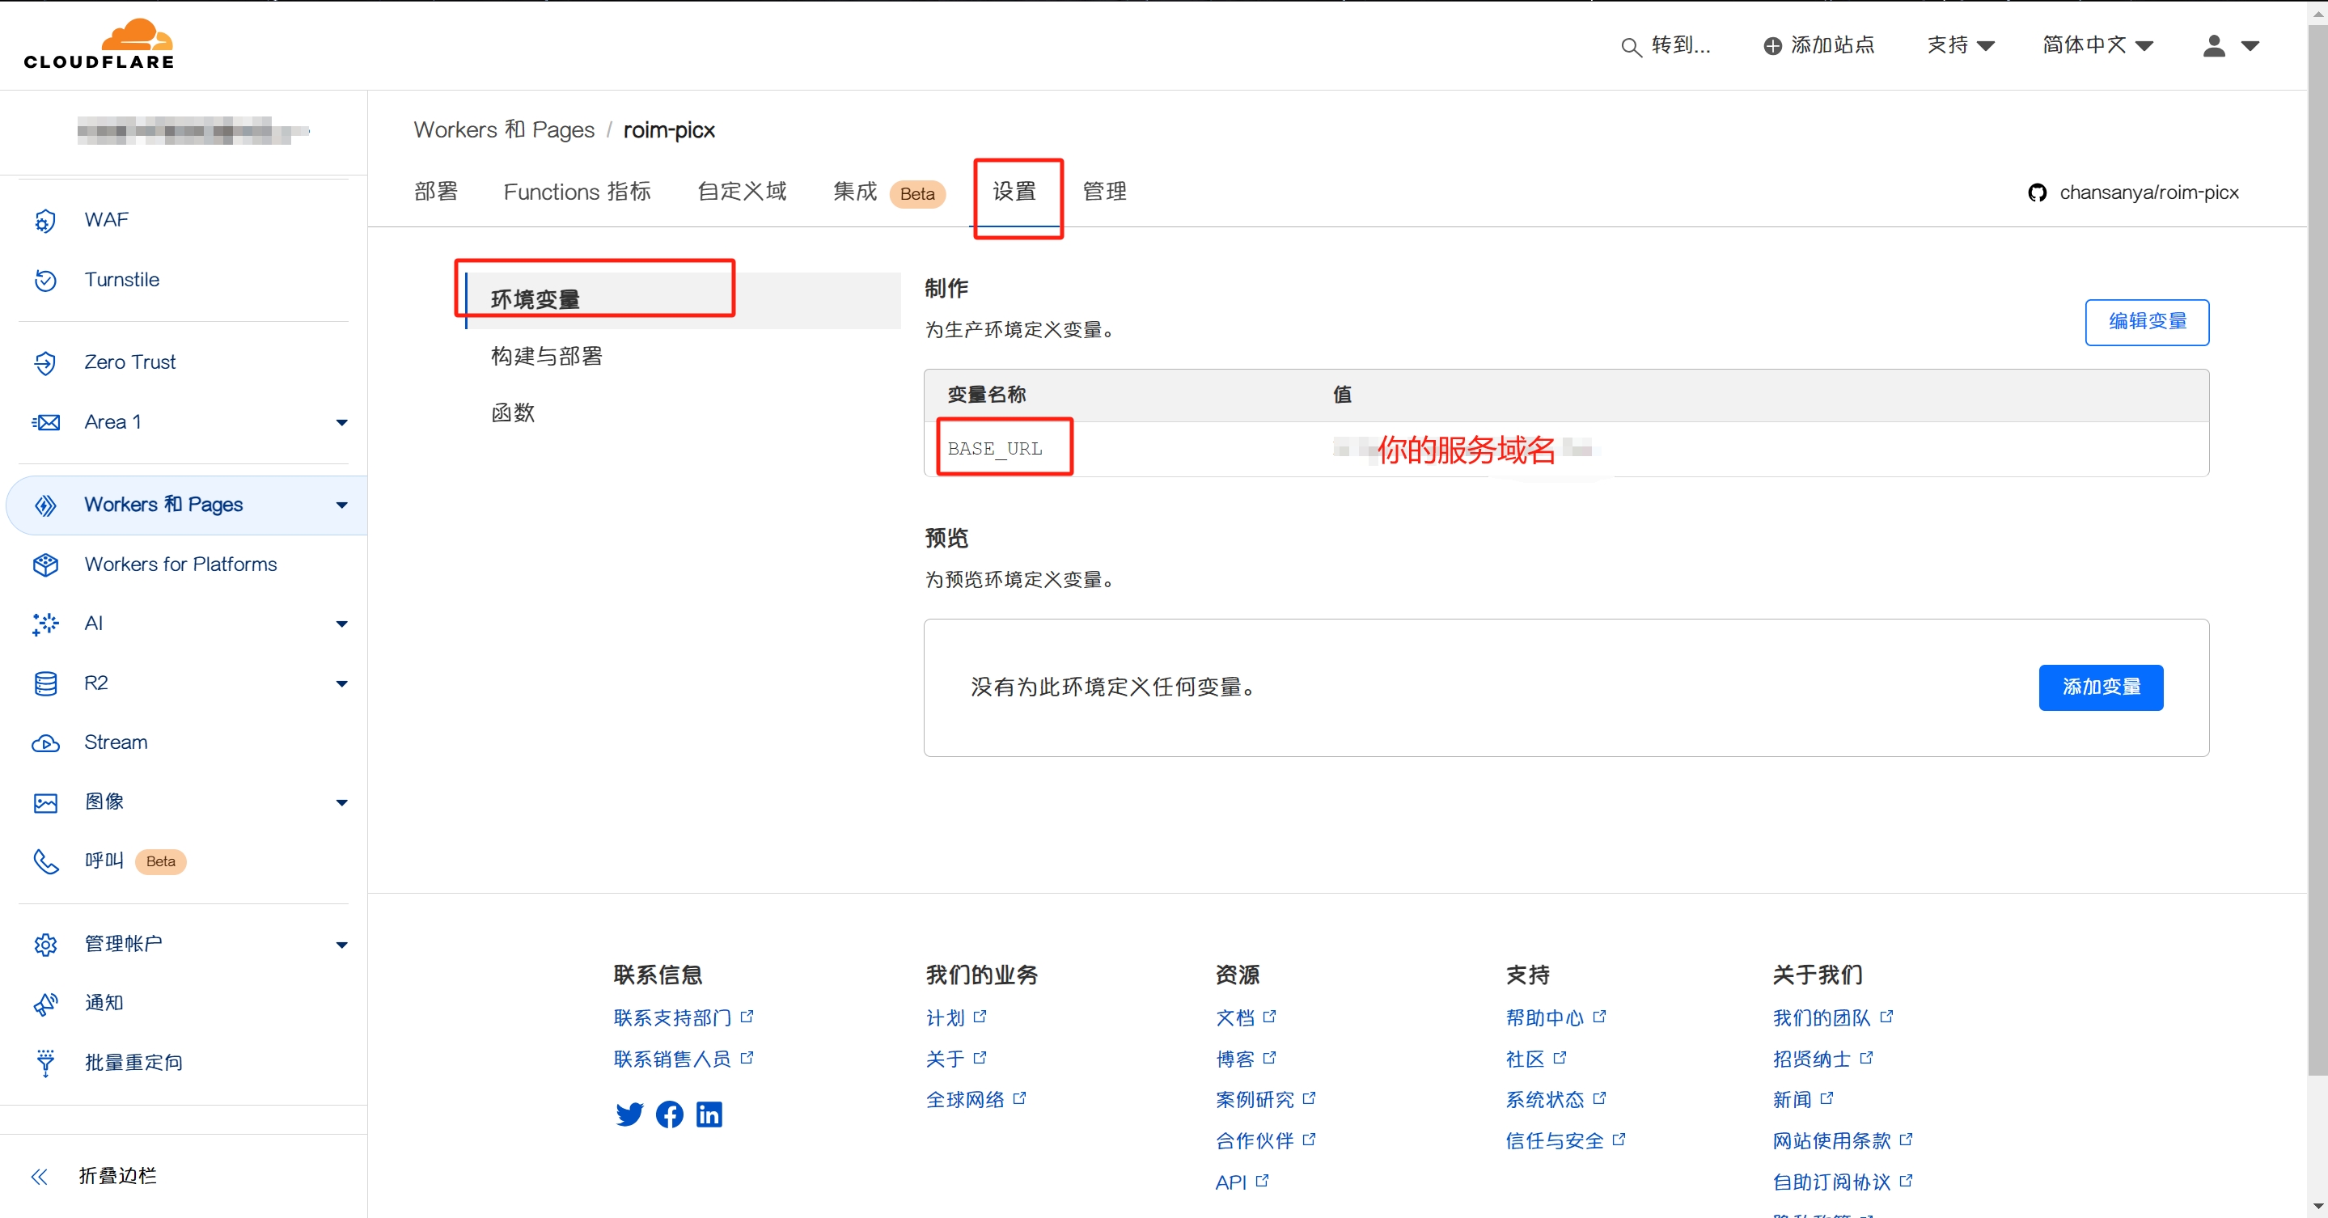Viewport: 2328px width, 1218px height.
Task: Select 环境变量 settings section
Action: point(684,299)
